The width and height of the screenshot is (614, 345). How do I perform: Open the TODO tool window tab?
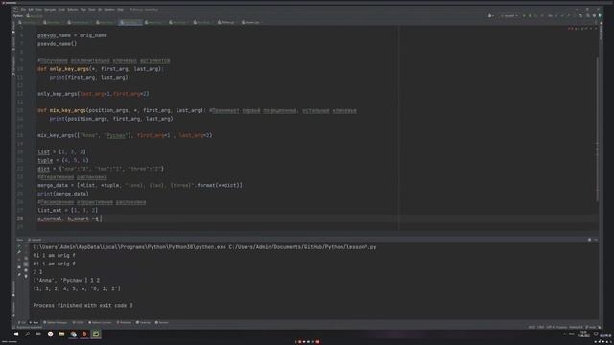point(79,322)
